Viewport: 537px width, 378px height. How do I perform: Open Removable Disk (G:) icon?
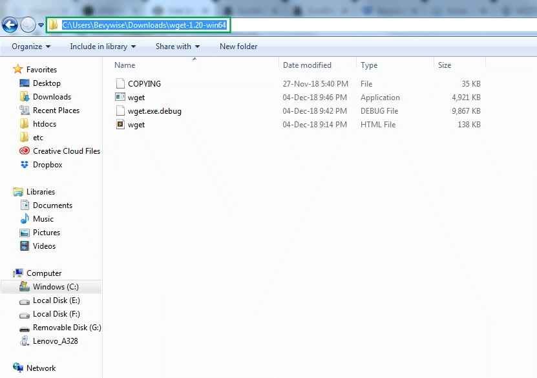click(25, 329)
